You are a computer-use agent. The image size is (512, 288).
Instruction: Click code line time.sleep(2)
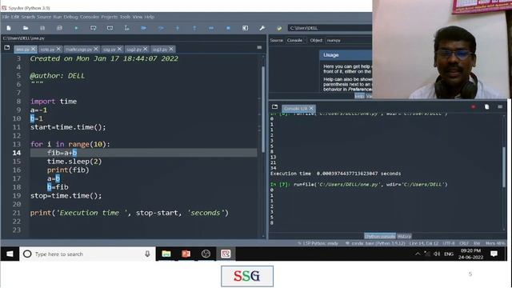(74, 162)
